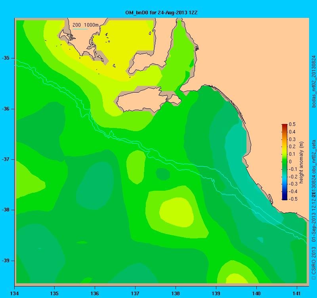Click the '0.5' colorbar value

[x=292, y=124]
